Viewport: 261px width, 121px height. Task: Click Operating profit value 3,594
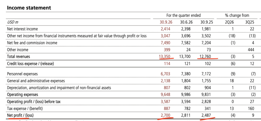[x=186, y=102]
